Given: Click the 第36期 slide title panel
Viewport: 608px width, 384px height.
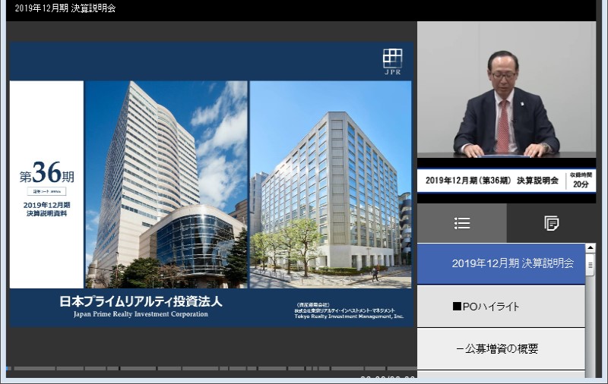Looking at the screenshot, I should tap(46, 184).
